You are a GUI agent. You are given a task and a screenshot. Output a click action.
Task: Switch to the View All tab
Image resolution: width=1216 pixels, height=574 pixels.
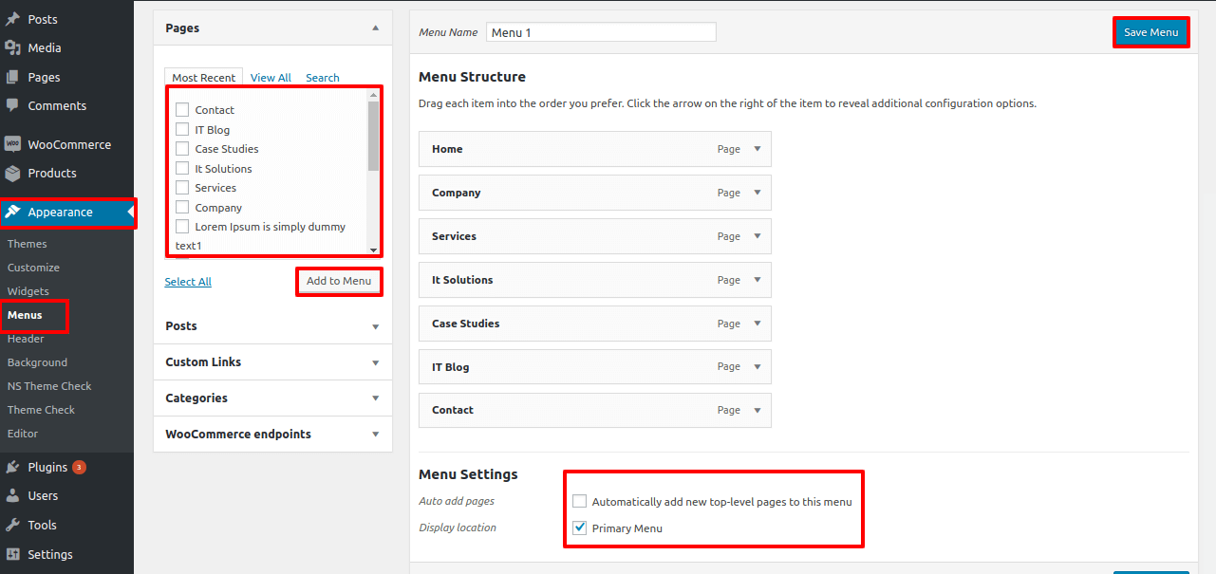[x=271, y=78]
